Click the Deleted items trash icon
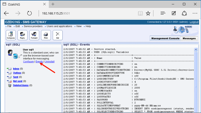The width and height of the screenshot is (201, 113). point(9,86)
